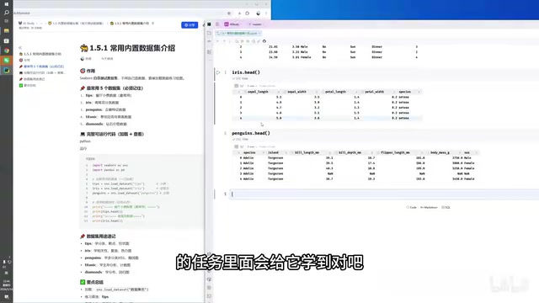
Task: Open highlighted '5 个数据集' outline entry
Action: [x=41, y=66]
